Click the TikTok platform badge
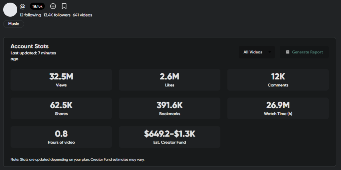 pos(37,6)
